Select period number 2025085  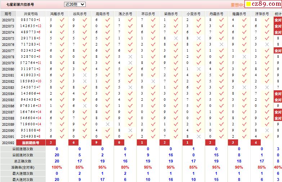pyautogui.click(x=8, y=100)
